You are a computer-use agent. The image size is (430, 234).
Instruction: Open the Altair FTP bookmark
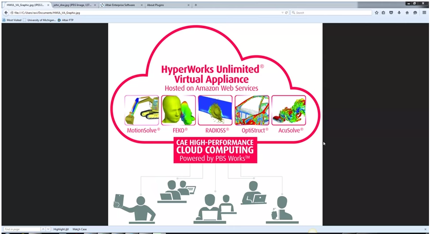coord(66,20)
